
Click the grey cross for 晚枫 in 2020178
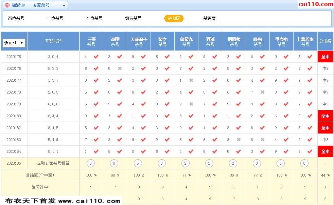(263, 92)
